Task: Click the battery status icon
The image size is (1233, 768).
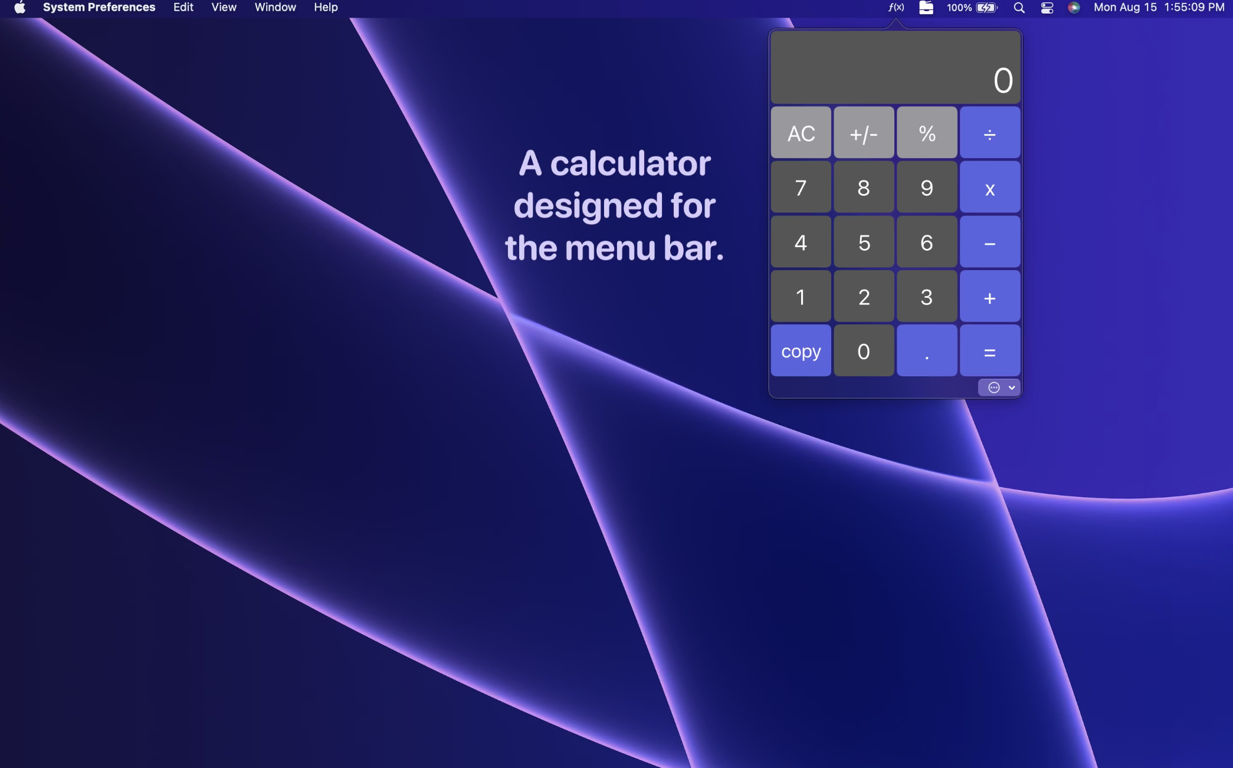Action: pyautogui.click(x=986, y=8)
